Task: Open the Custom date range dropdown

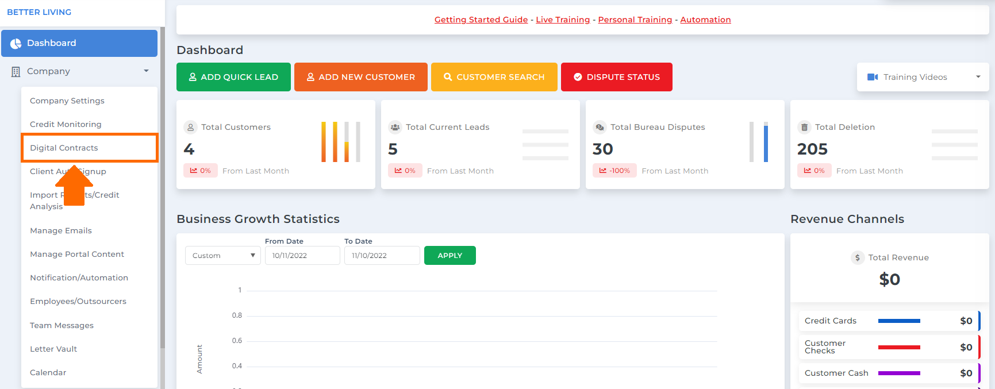Action: coord(223,256)
